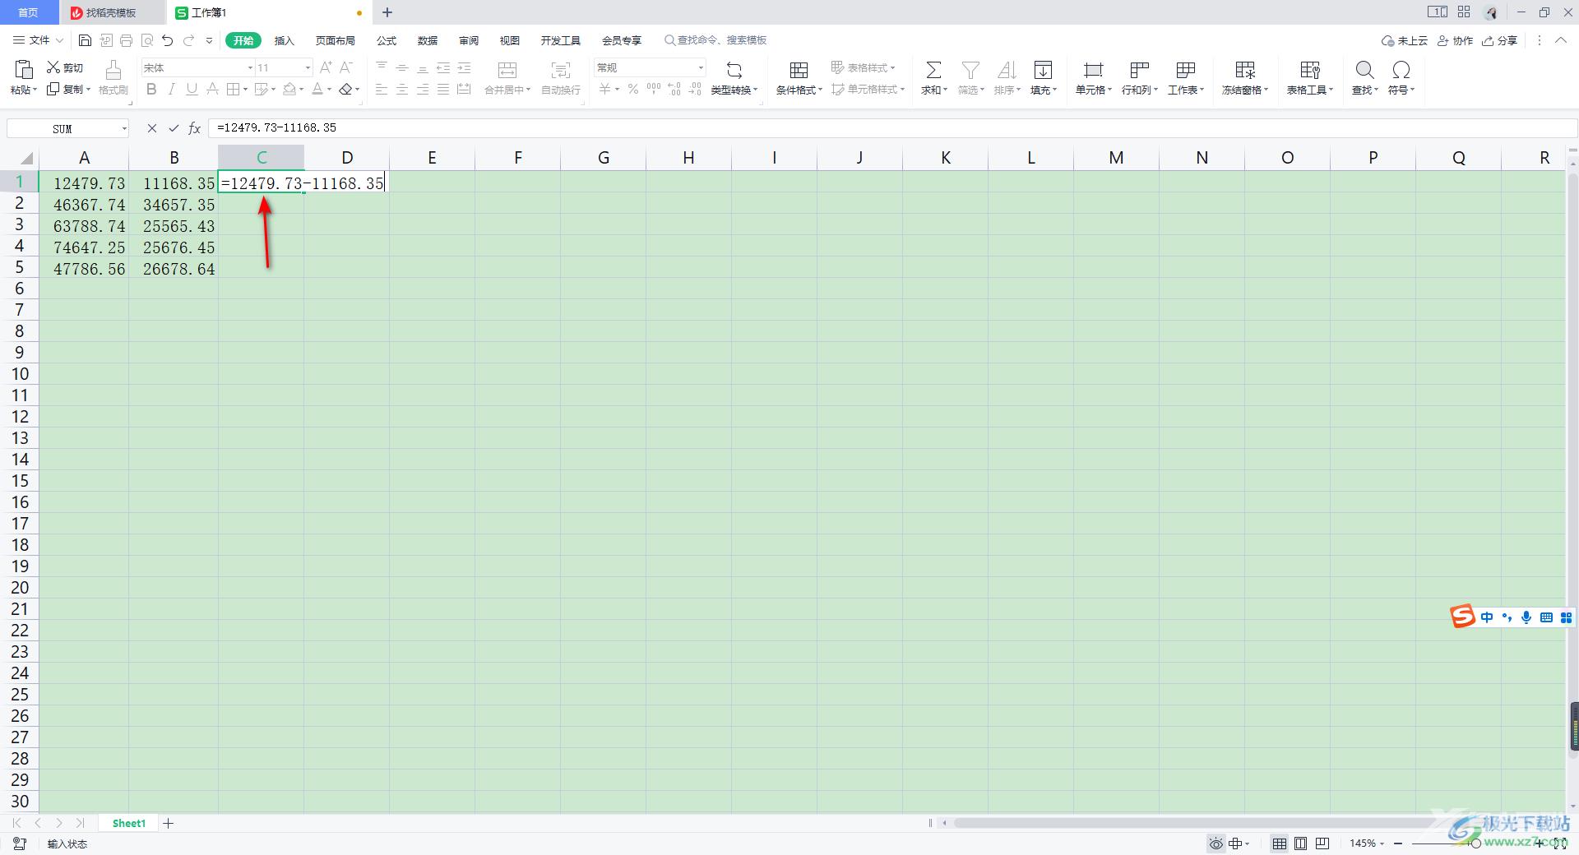Click the thousands separator icon

(x=654, y=89)
